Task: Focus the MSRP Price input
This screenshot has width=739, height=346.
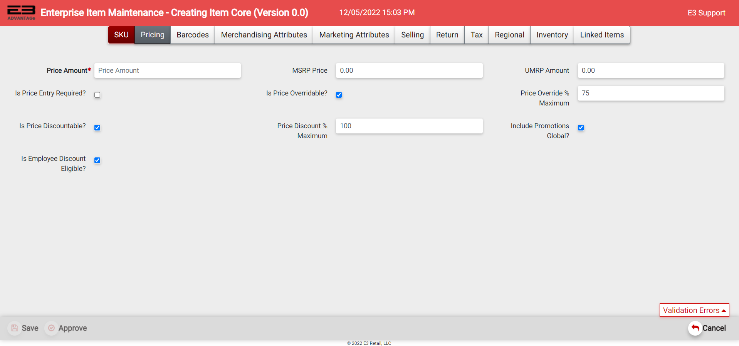Action: click(x=409, y=71)
